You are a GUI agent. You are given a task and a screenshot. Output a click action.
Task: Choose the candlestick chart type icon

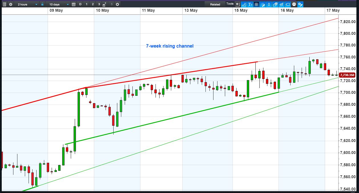tap(269, 4)
